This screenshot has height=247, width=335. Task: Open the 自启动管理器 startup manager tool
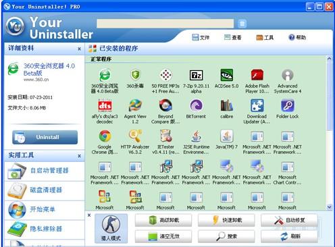(x=45, y=171)
